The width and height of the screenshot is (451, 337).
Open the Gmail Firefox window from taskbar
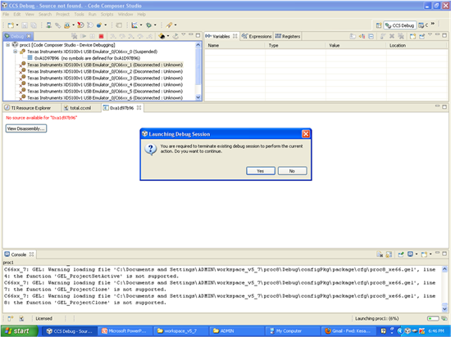coord(348,331)
